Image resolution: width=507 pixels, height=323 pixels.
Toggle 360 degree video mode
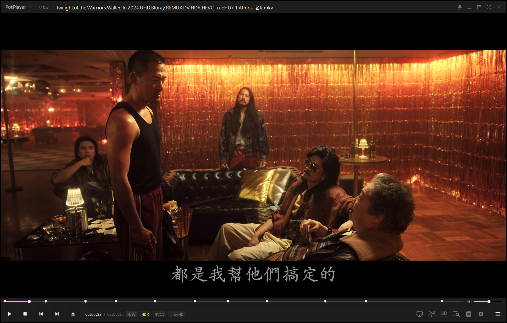pos(432,314)
